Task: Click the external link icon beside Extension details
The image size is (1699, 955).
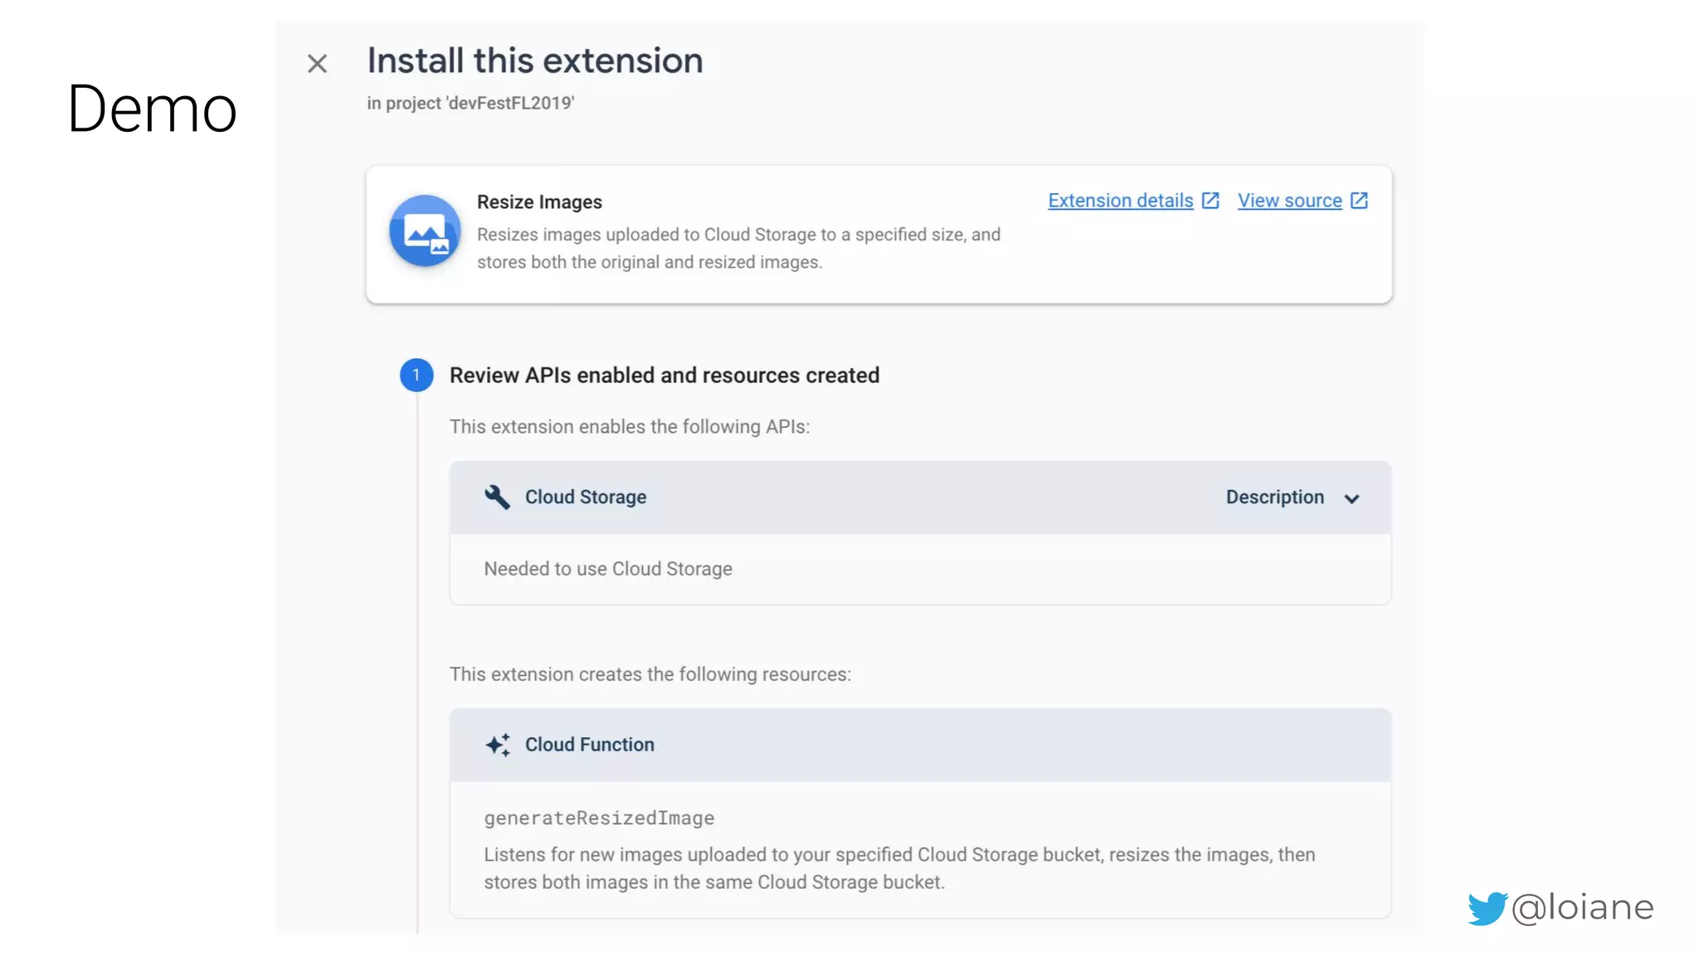Action: point(1210,201)
